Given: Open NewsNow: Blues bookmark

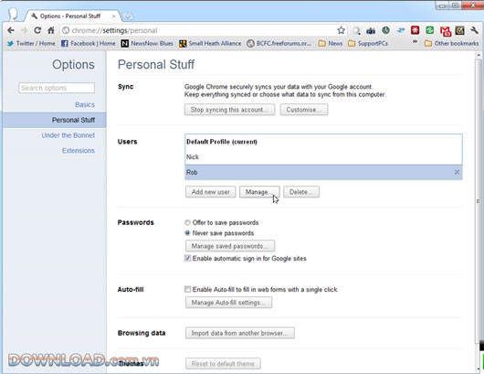Looking at the screenshot, I should (147, 43).
